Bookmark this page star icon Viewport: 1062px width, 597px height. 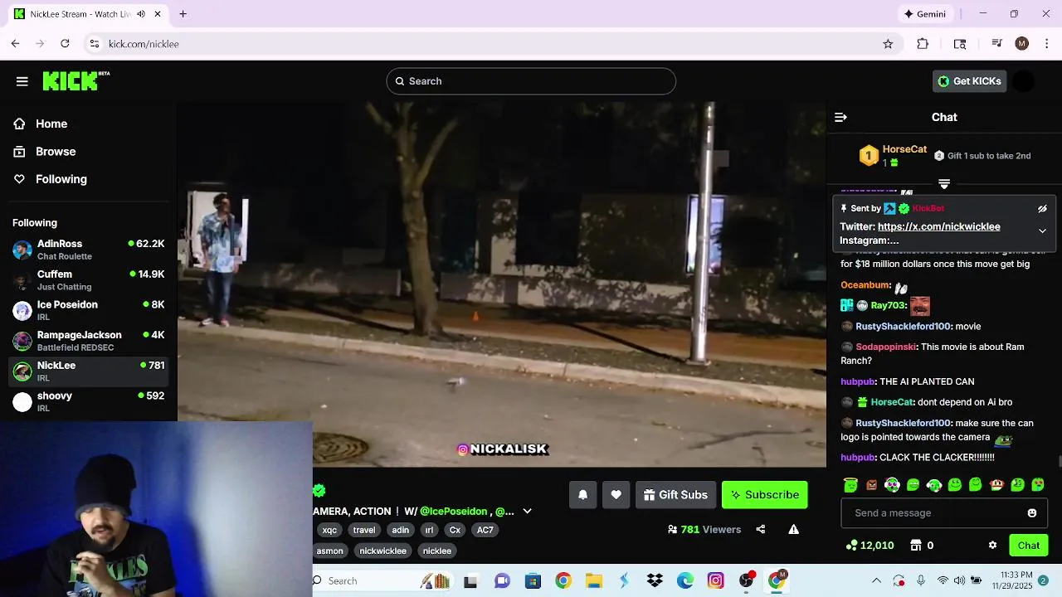tap(888, 44)
